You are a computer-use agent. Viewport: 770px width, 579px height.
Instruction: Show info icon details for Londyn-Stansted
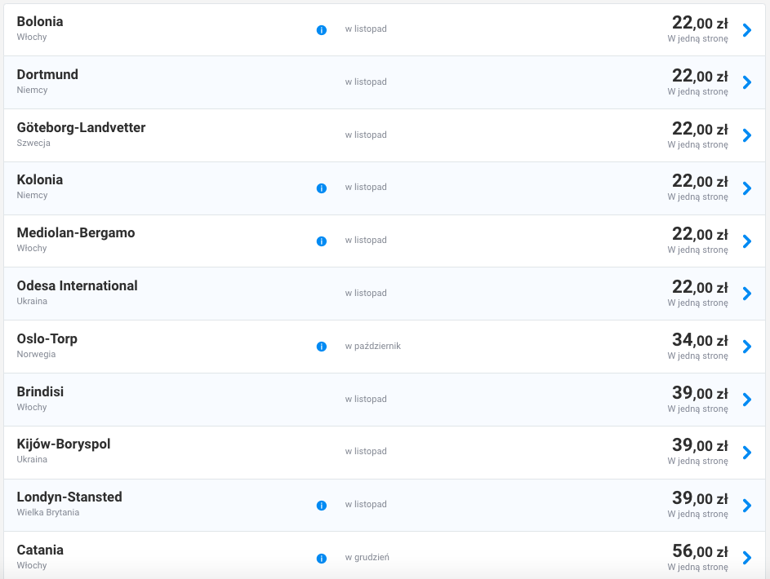321,506
